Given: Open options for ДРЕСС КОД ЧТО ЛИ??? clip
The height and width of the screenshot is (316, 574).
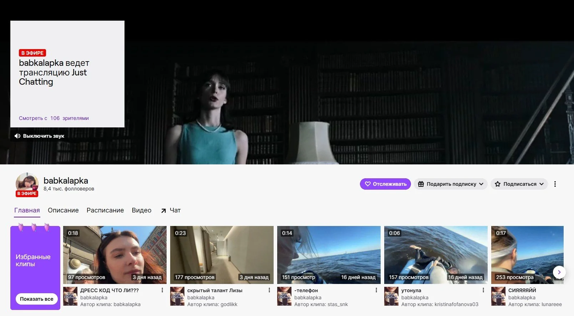Looking at the screenshot, I should (x=162, y=290).
